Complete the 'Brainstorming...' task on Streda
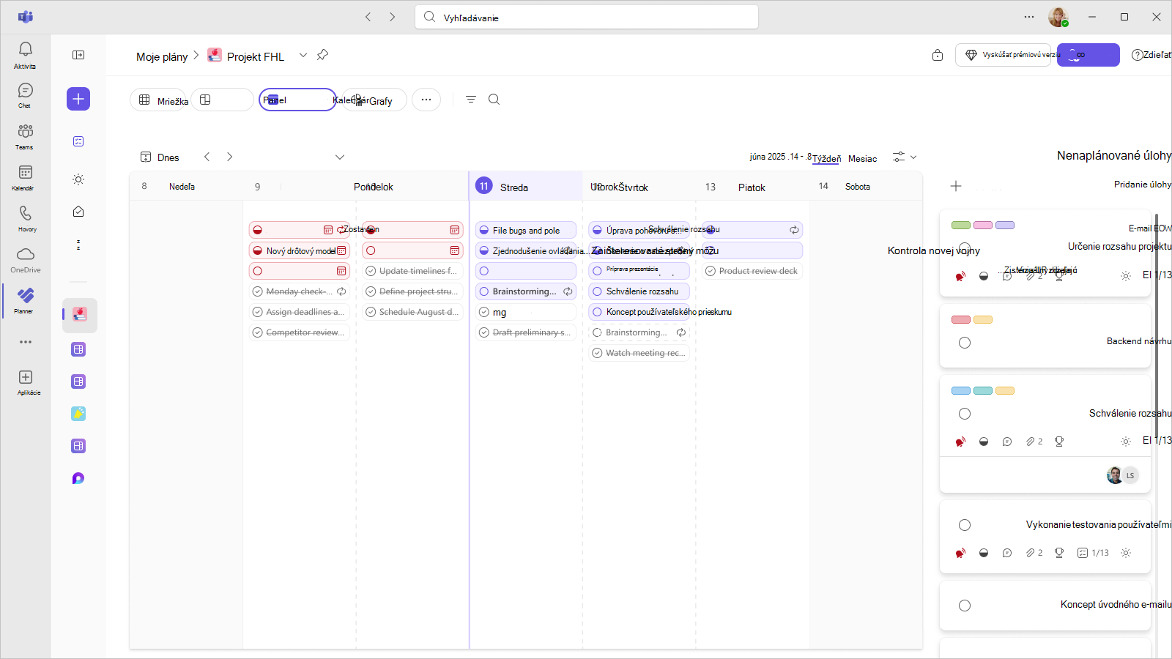 (x=484, y=291)
